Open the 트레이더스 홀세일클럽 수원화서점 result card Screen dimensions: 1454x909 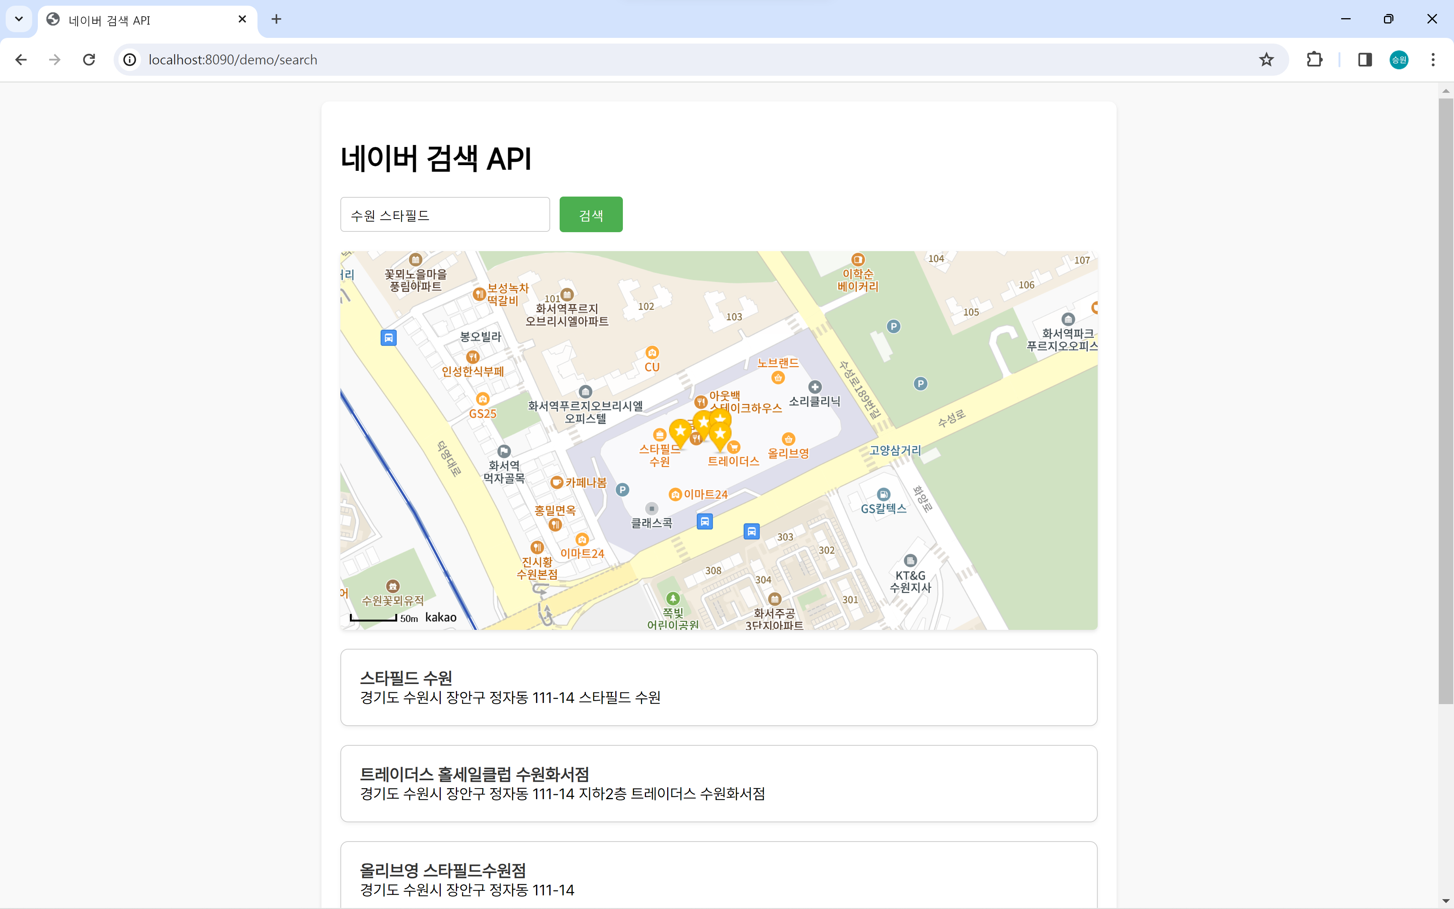(719, 783)
